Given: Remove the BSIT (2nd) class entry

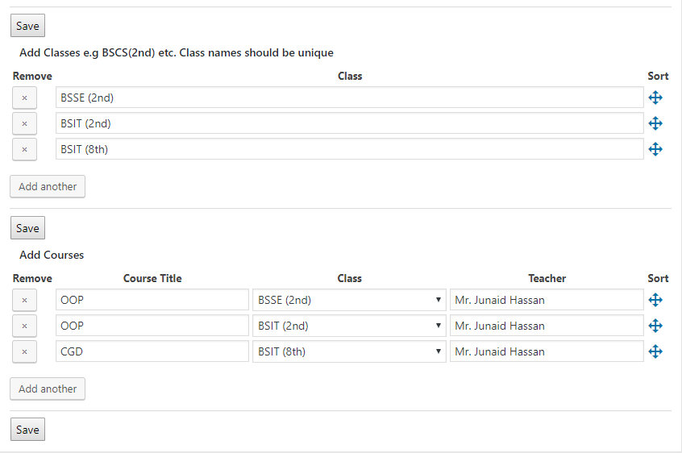Looking at the screenshot, I should click(24, 123).
